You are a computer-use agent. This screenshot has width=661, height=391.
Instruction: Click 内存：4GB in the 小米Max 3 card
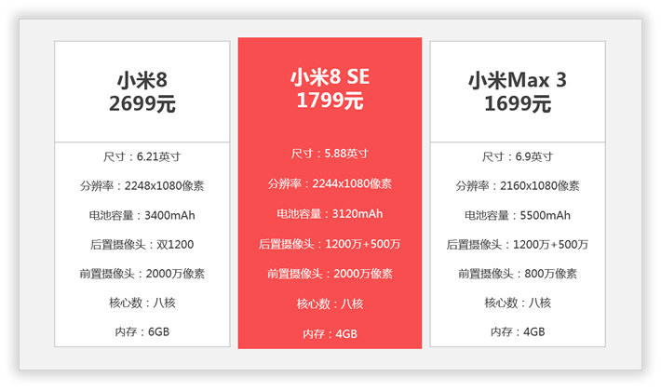tap(518, 332)
